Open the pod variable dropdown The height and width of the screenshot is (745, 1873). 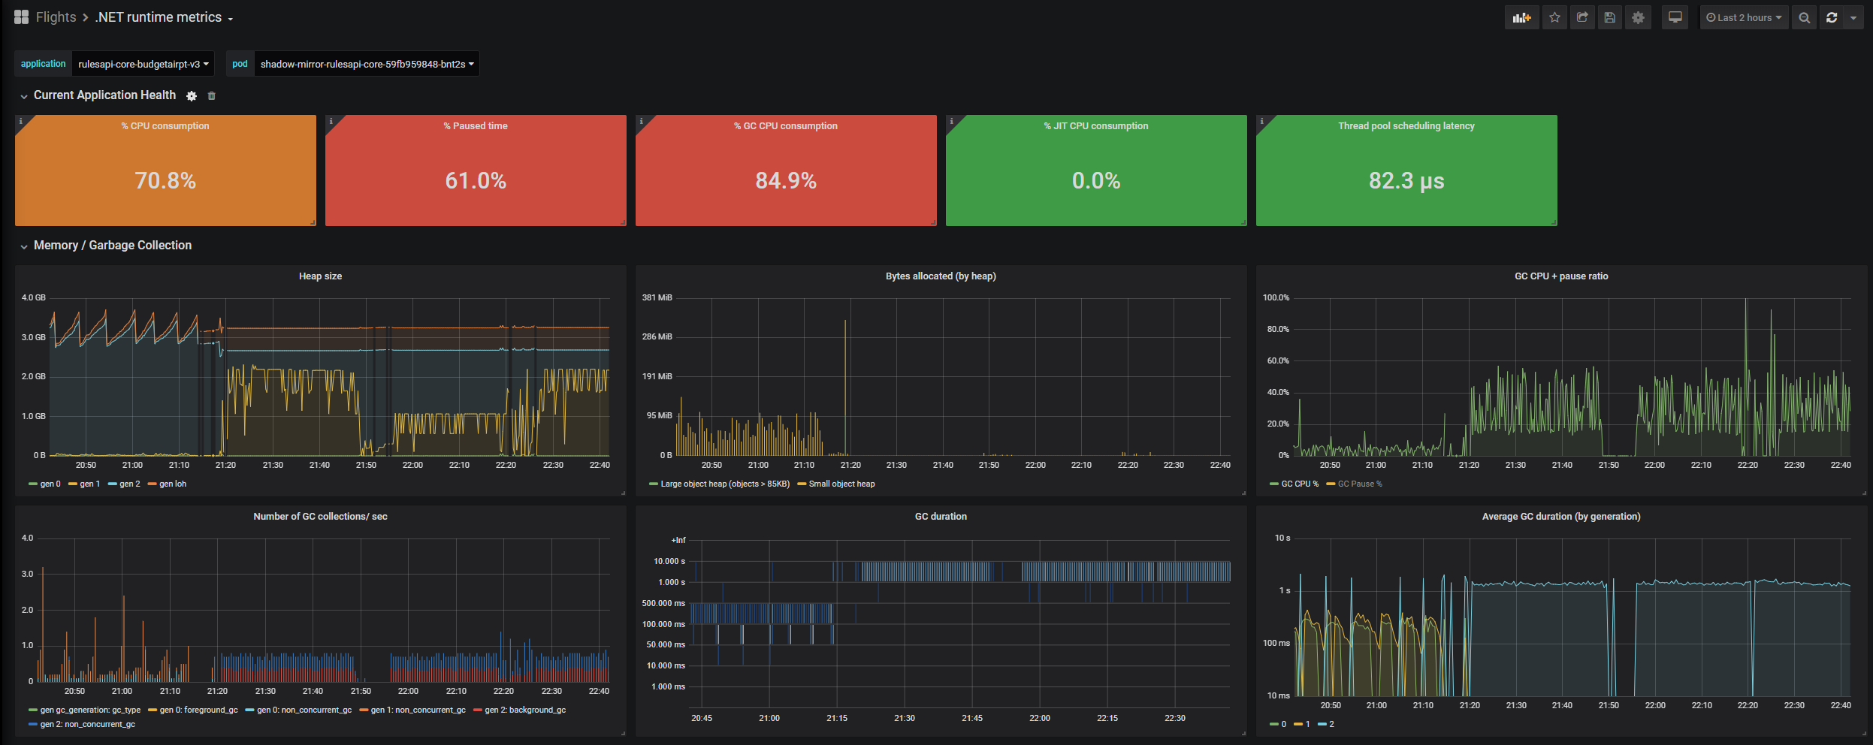(367, 64)
